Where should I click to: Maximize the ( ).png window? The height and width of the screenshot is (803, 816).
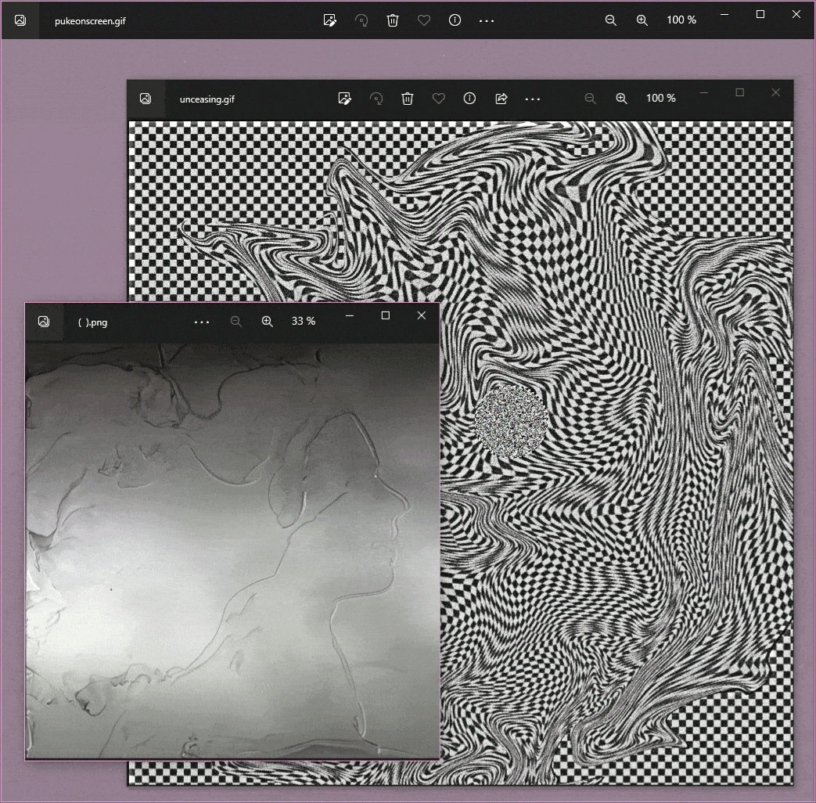pos(386,315)
